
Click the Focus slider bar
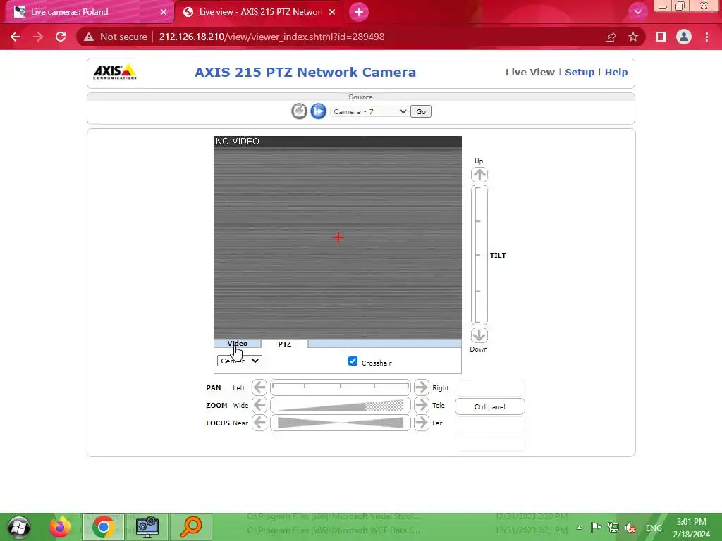pyautogui.click(x=341, y=423)
